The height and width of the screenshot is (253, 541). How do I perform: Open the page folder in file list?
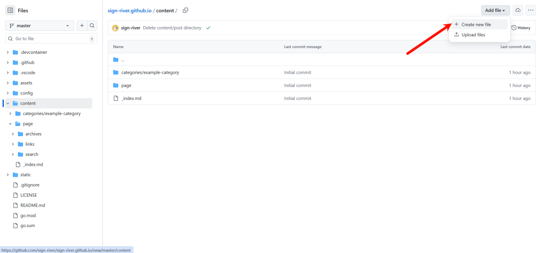point(126,86)
